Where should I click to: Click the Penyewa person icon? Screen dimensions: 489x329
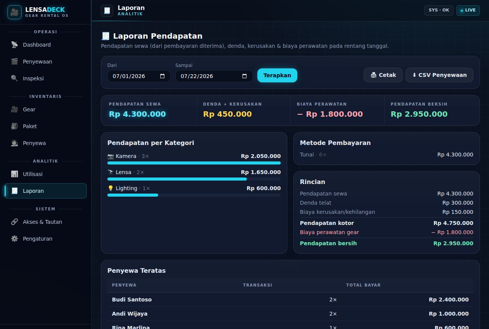pos(15,143)
